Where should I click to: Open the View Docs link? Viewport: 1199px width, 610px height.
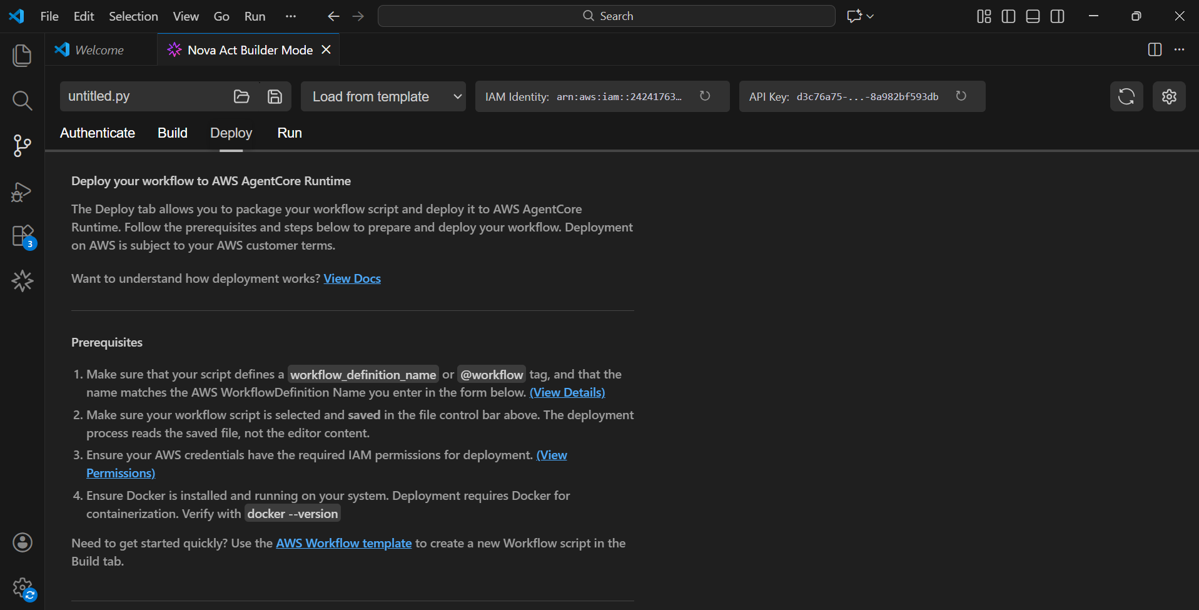pyautogui.click(x=352, y=278)
